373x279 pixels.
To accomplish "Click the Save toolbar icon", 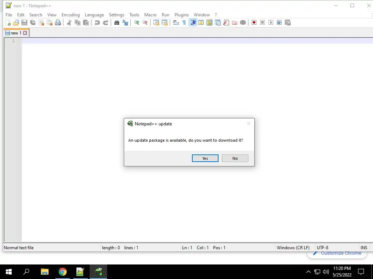I will (24, 23).
